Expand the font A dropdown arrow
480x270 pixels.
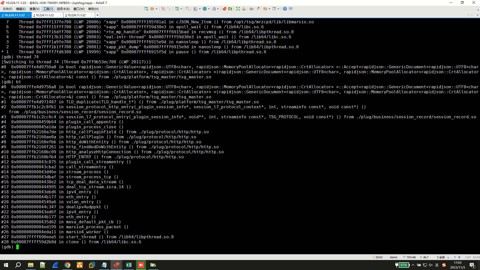[x=218, y=9]
